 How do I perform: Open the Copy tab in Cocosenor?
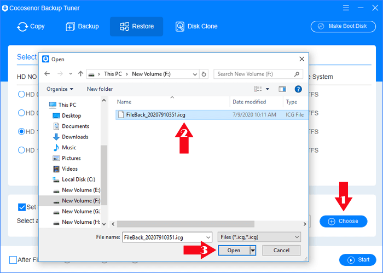pos(31,26)
